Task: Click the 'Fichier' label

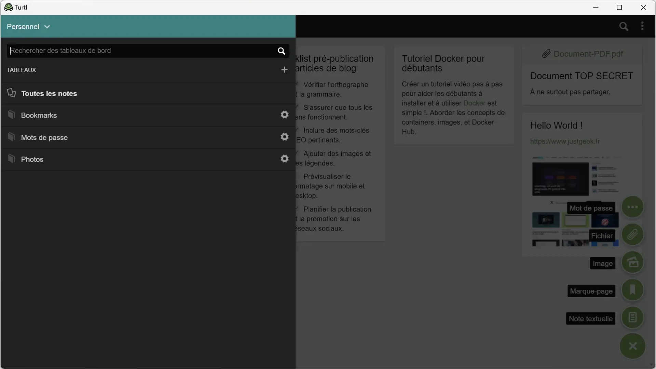Action: (602, 236)
